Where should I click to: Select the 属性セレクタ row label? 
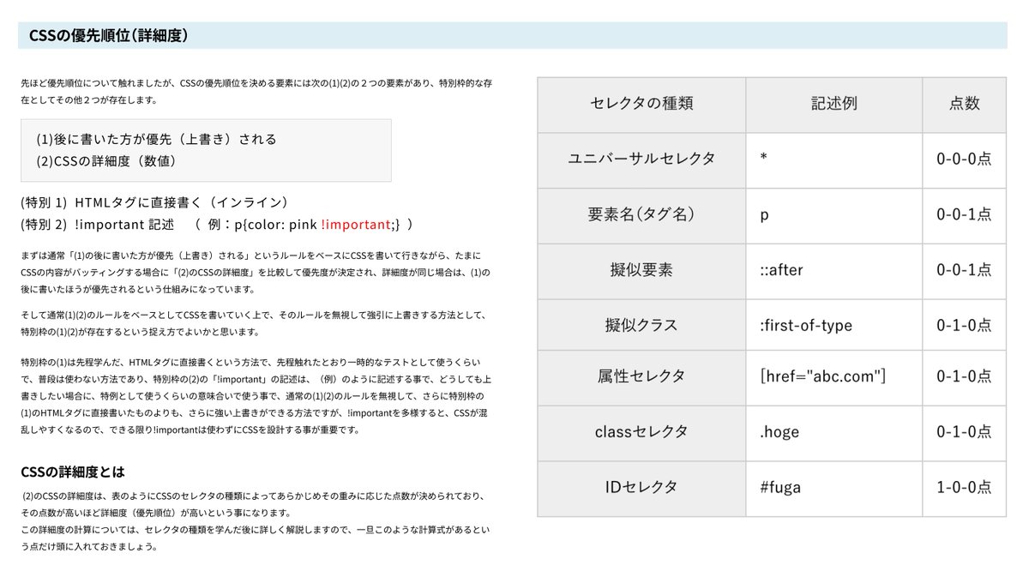640,378
